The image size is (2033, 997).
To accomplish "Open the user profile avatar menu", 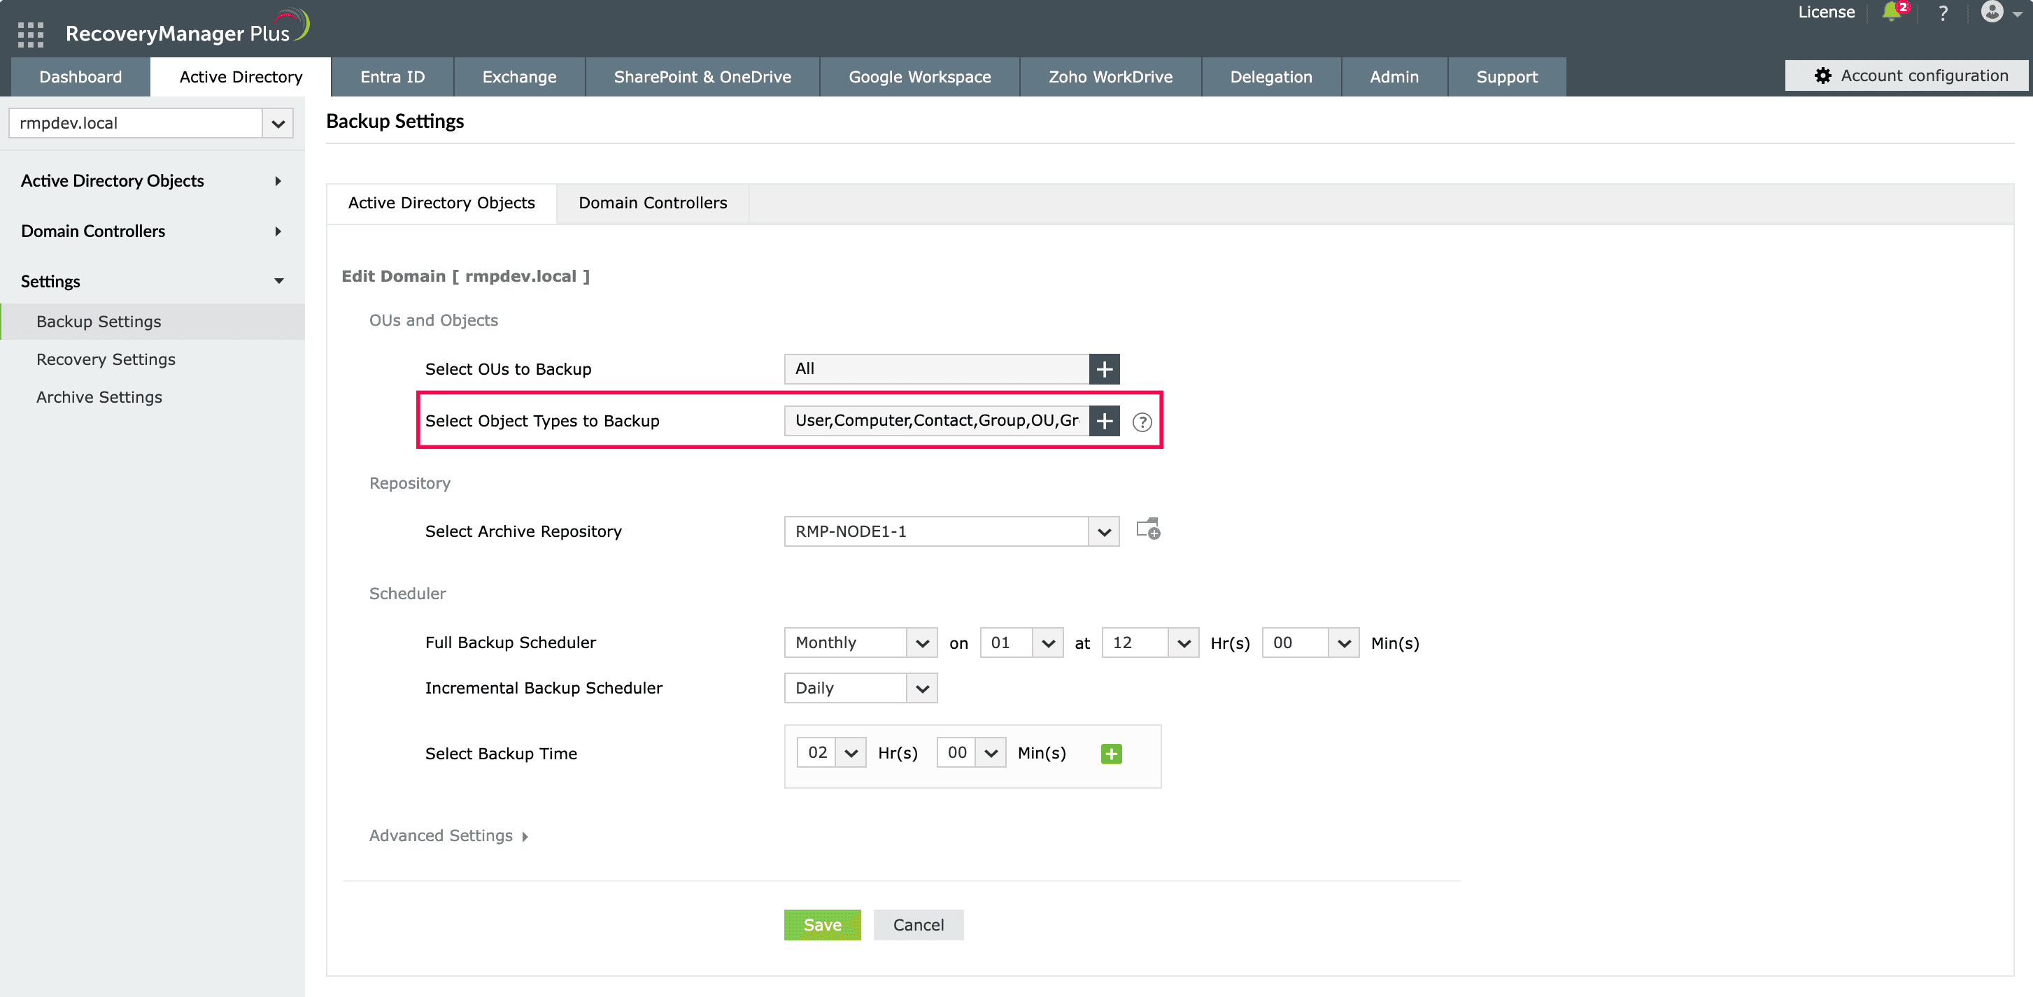I will 1992,12.
